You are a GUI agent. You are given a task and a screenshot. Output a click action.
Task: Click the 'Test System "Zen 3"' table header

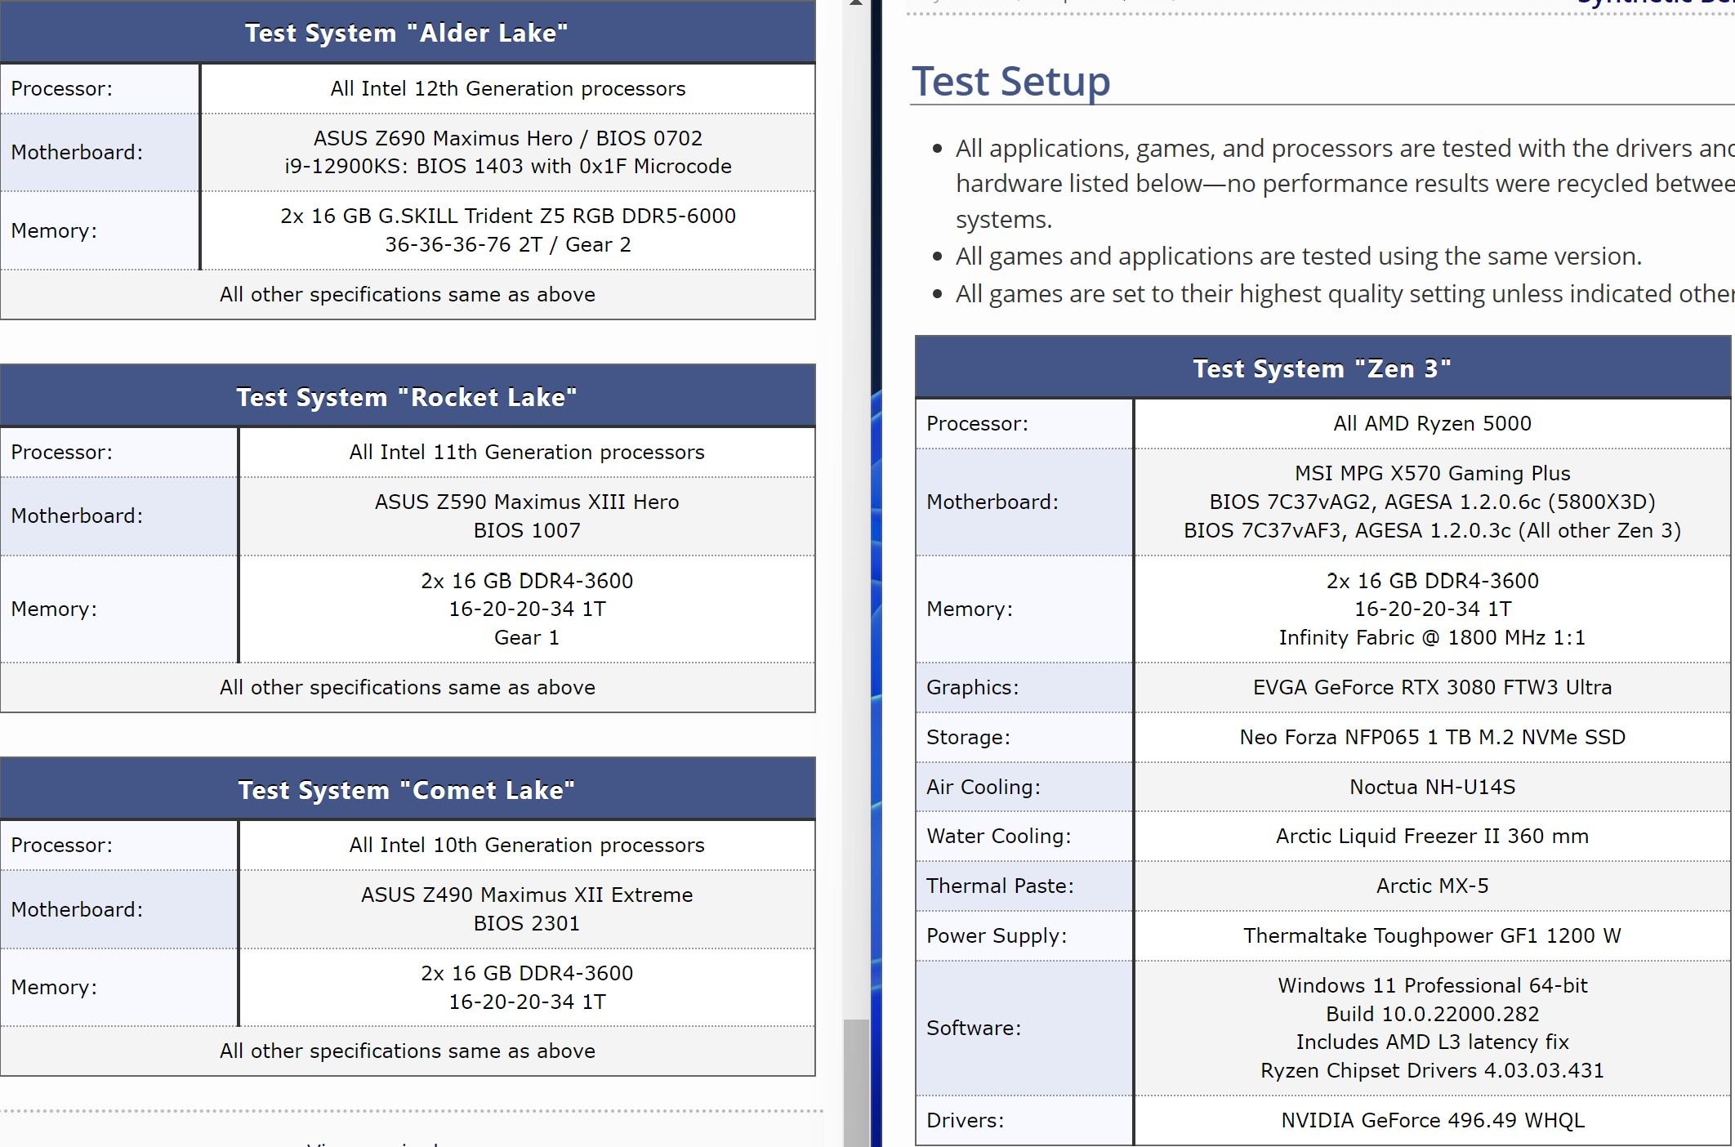(1322, 368)
